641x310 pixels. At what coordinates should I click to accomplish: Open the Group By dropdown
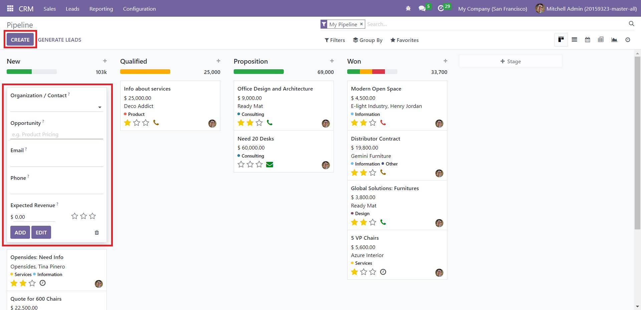click(x=368, y=40)
